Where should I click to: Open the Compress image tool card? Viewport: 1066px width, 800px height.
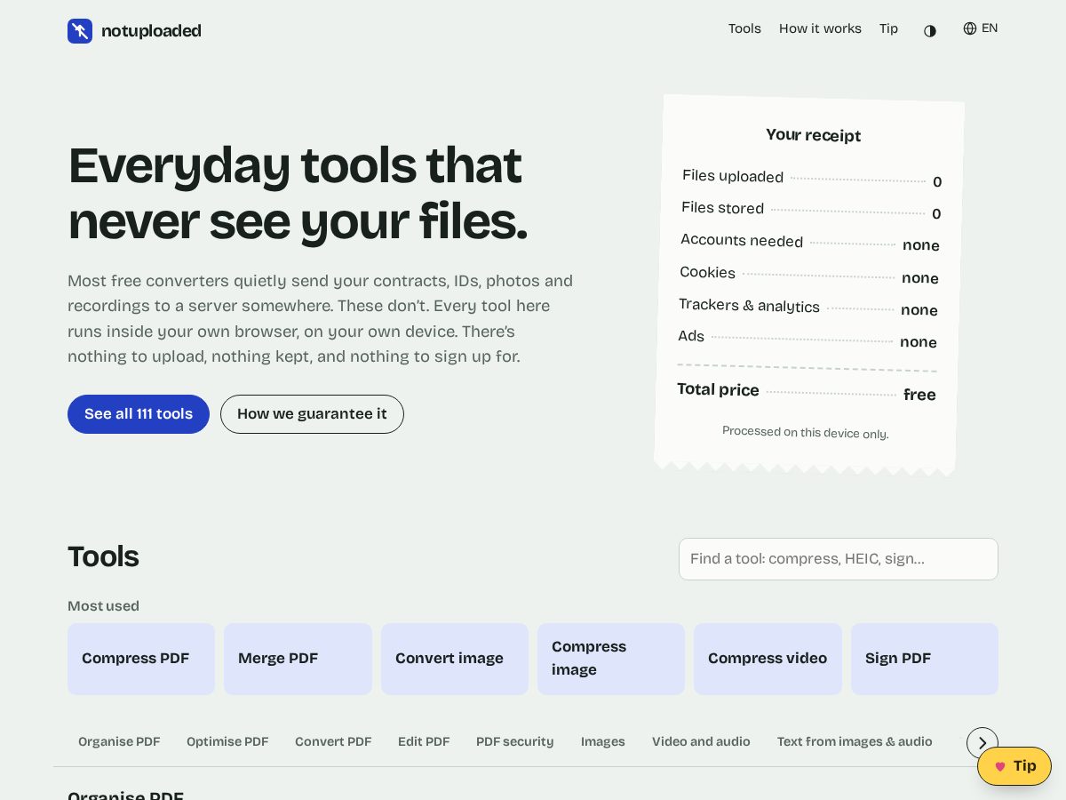pyautogui.click(x=611, y=659)
